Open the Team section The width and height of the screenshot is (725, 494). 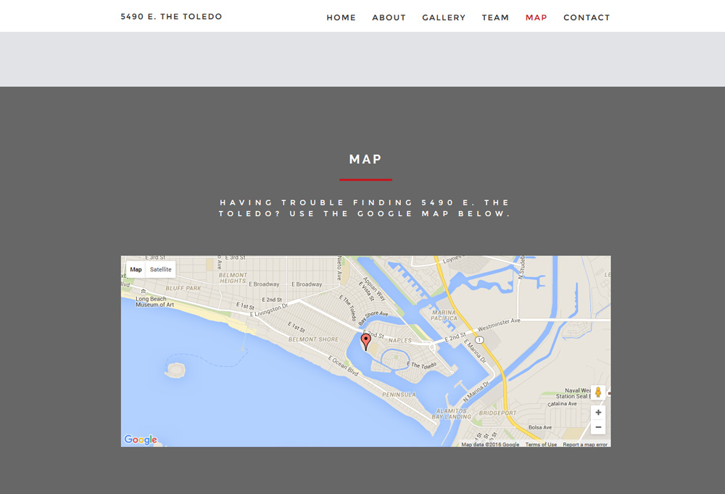click(495, 17)
